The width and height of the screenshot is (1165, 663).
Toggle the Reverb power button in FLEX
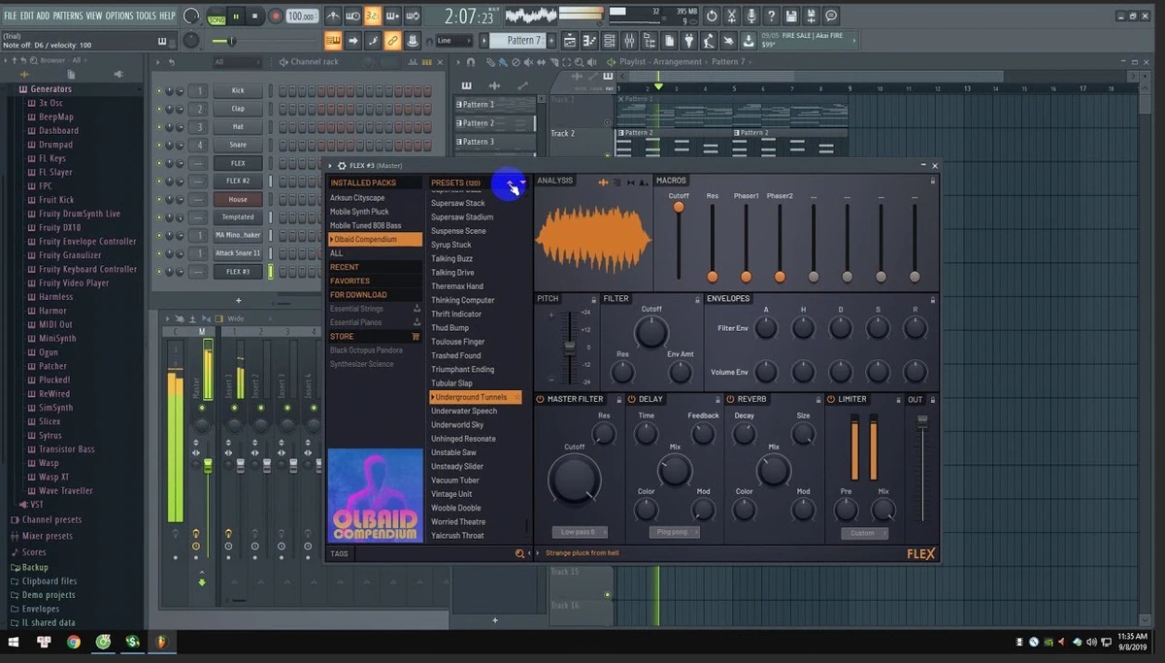[x=730, y=399]
